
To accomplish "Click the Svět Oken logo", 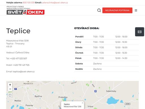I will point(25,10).
